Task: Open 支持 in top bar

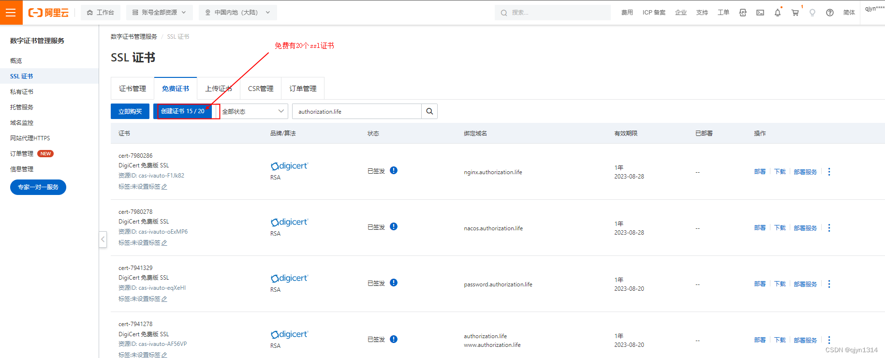Action: tap(702, 13)
